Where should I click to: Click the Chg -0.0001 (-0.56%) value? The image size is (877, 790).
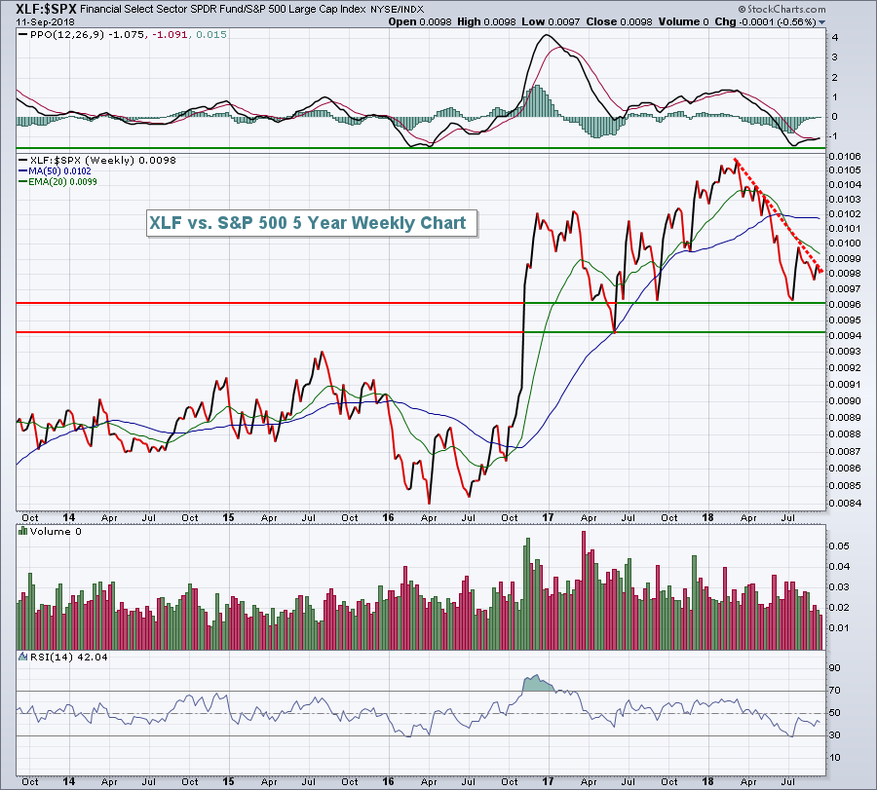tap(766, 21)
